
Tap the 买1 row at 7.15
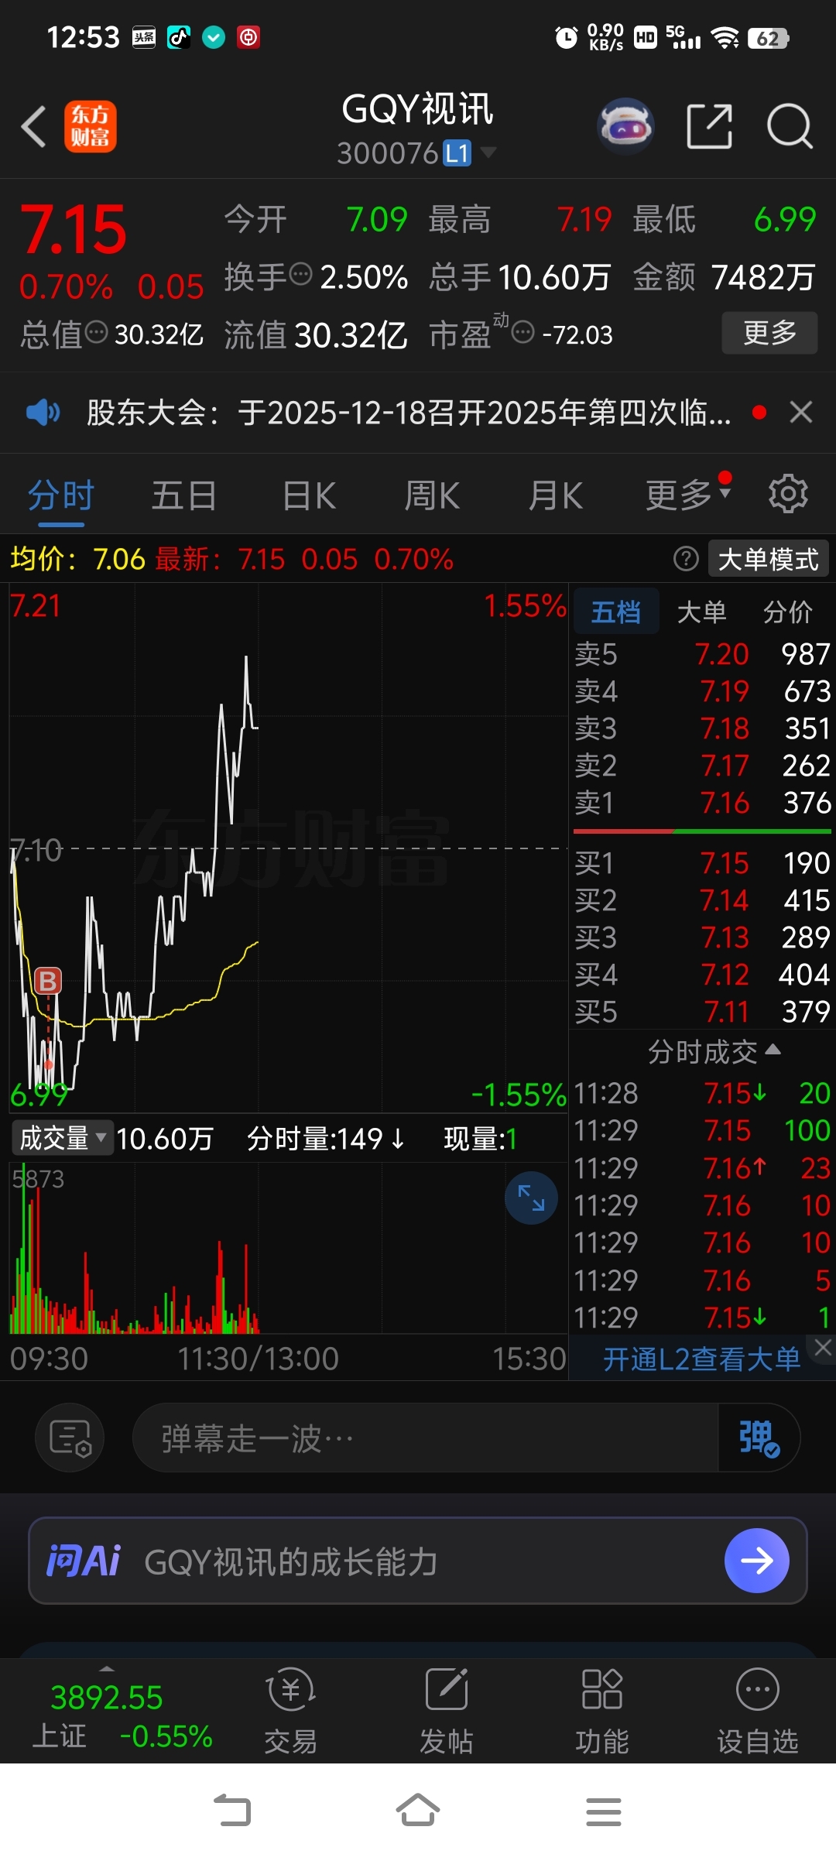[703, 863]
